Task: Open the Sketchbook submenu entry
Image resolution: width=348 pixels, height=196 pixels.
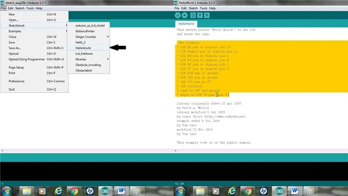Action: coord(34,26)
